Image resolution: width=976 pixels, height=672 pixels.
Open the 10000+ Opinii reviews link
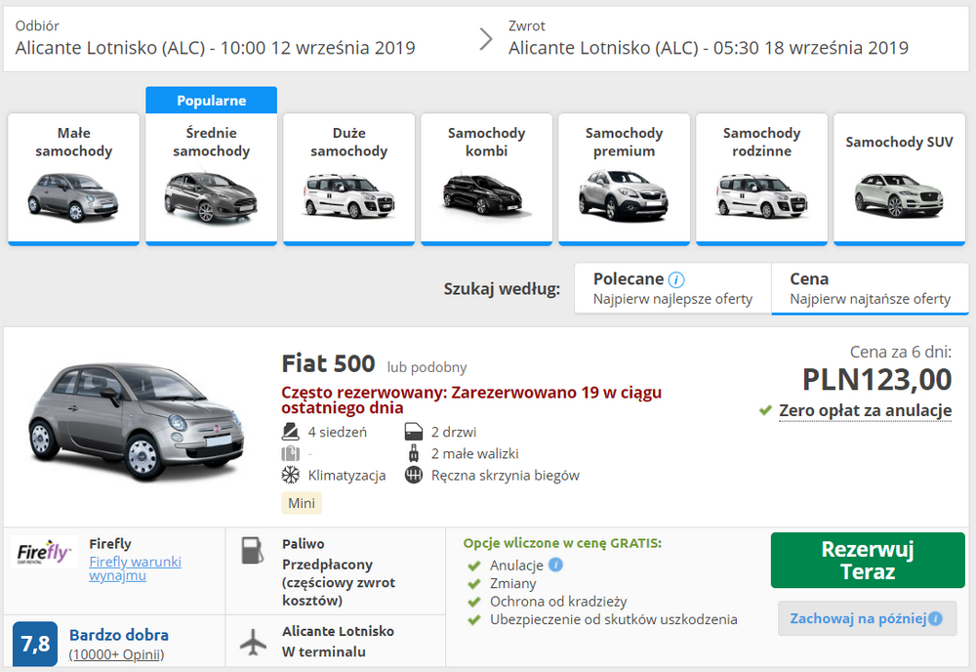116,654
